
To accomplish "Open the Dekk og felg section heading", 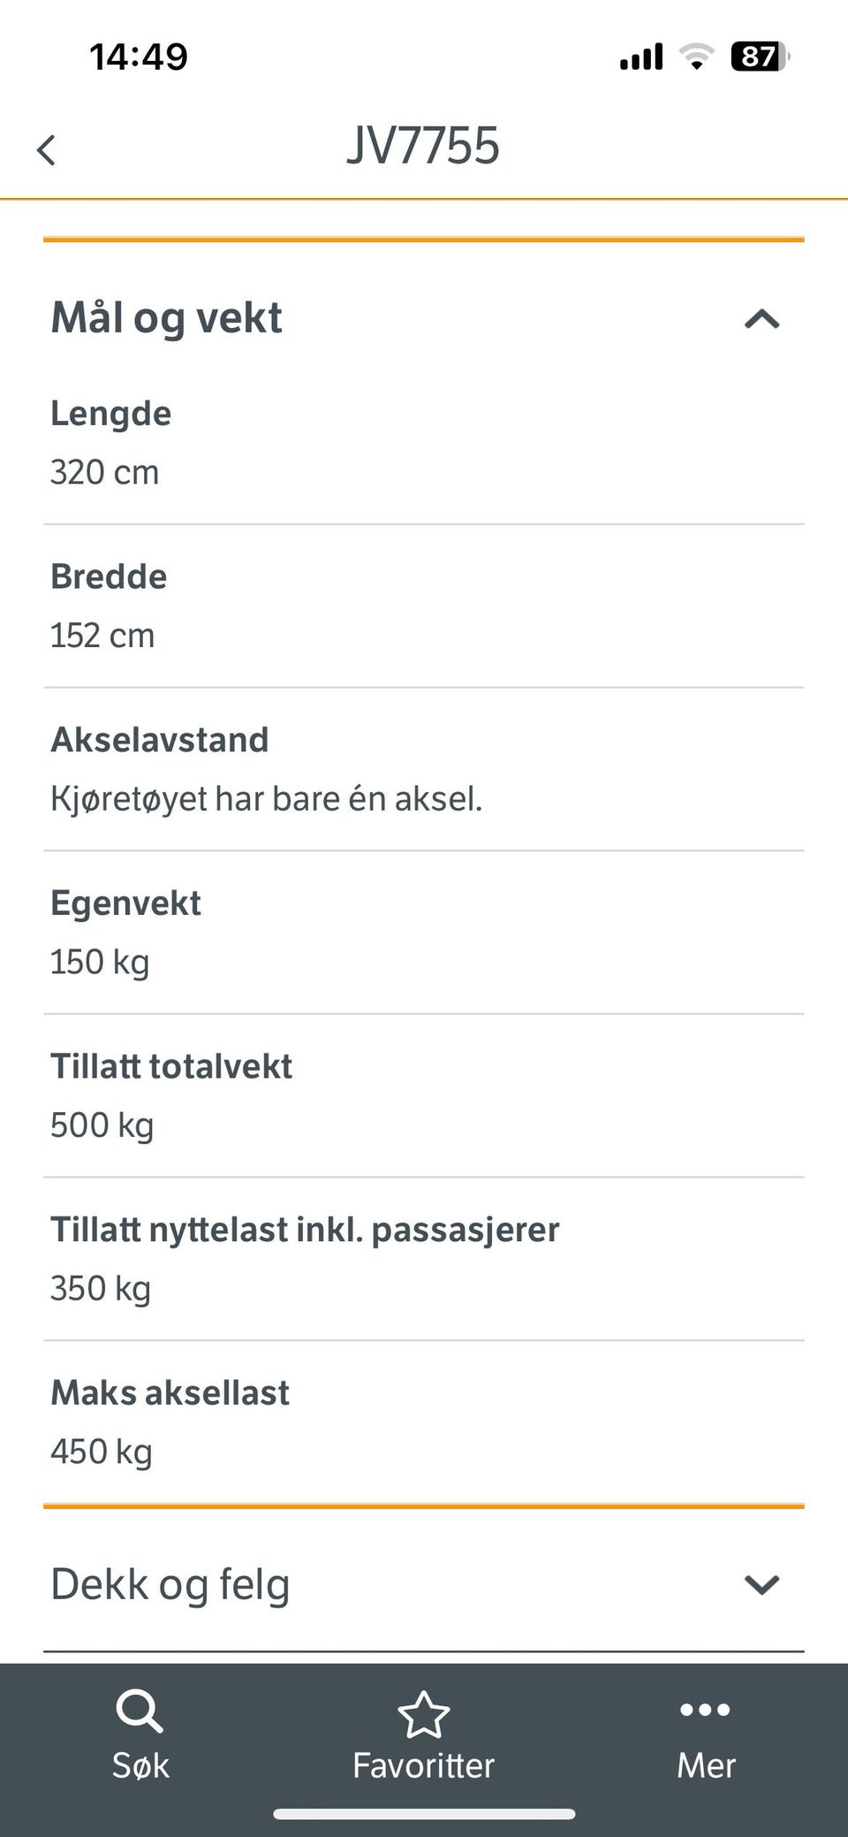I will (x=170, y=1584).
